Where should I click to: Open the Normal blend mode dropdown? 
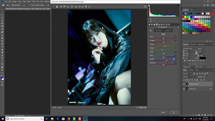click(x=189, y=77)
